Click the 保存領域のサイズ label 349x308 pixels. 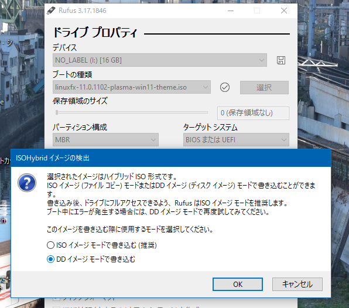(80, 101)
